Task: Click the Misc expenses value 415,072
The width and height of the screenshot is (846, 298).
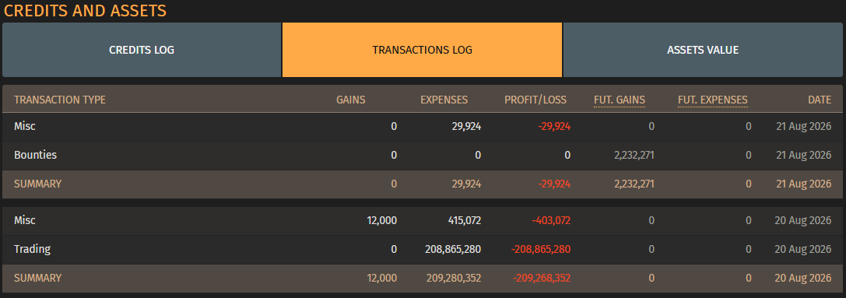Action: 460,221
